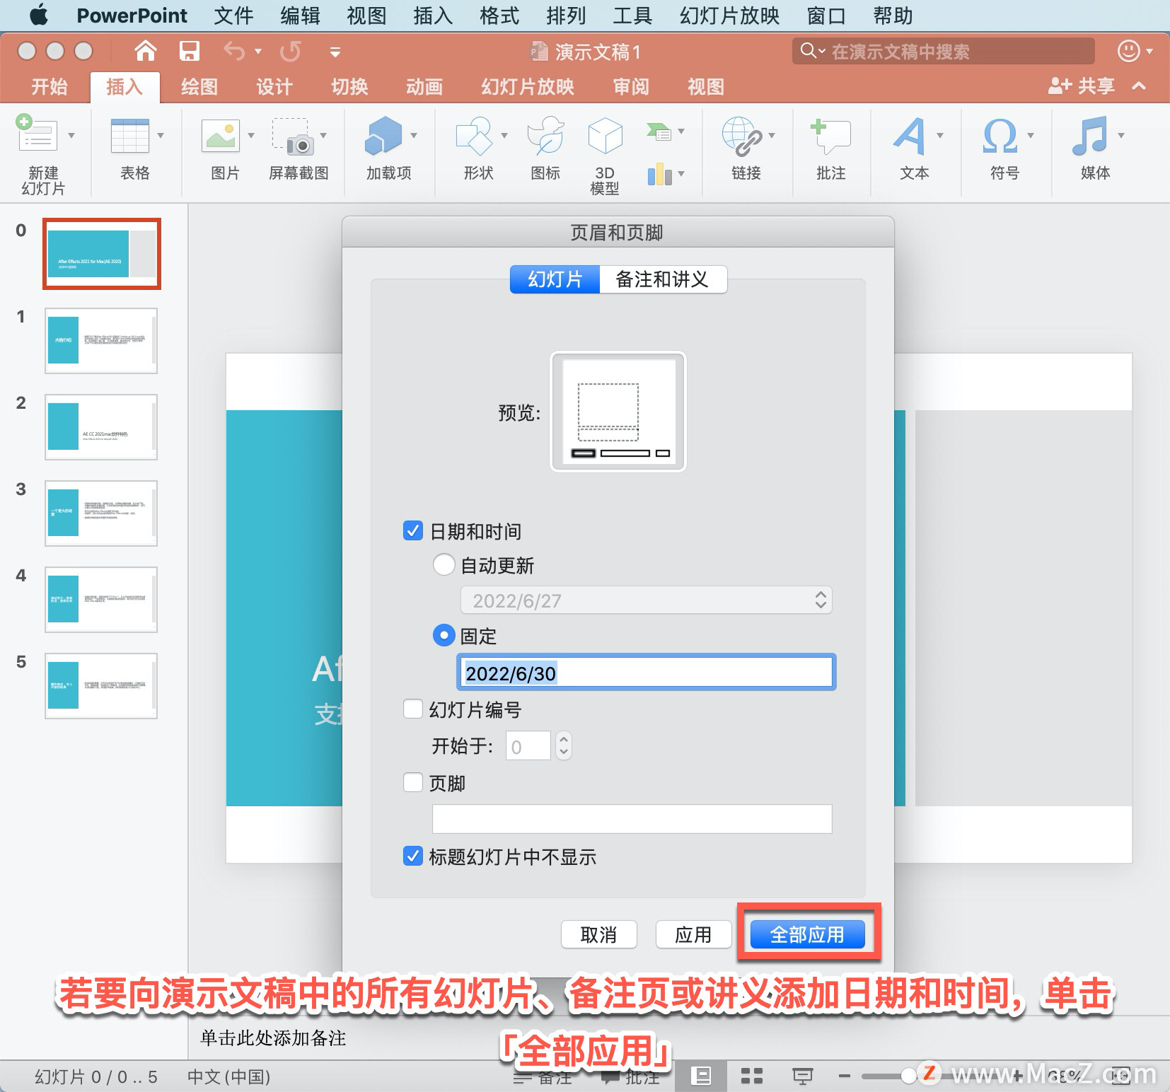The height and width of the screenshot is (1092, 1170).
Task: Open the 幻灯片放映 menu bar item
Action: coord(729,15)
